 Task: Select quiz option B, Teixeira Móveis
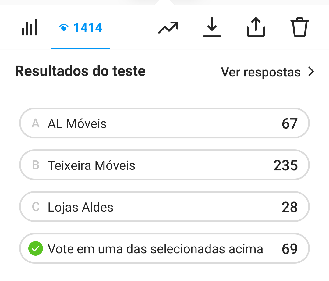164,165
